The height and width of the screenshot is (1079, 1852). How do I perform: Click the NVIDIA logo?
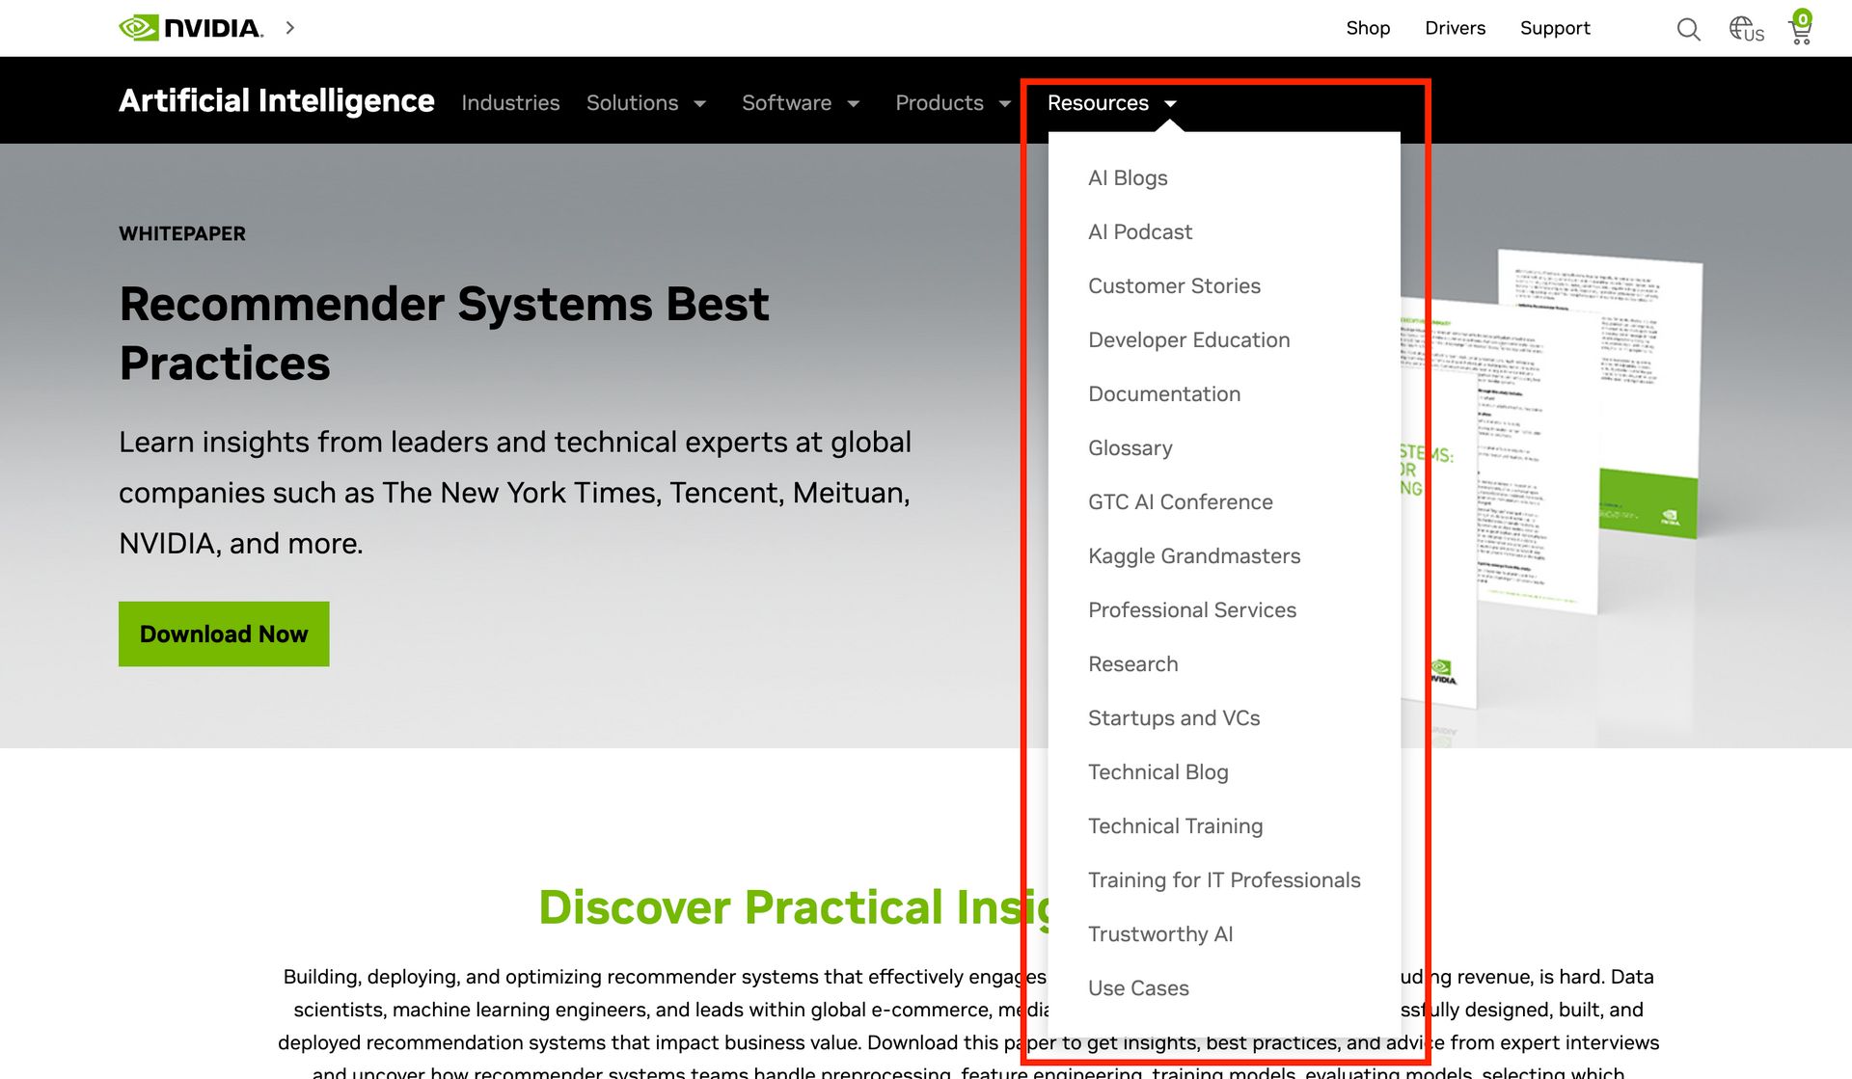pyautogui.click(x=190, y=28)
